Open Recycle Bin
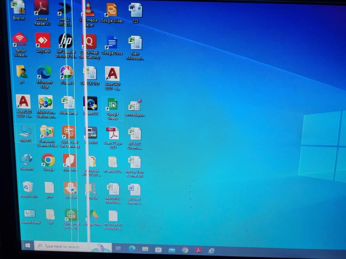This screenshot has width=346, height=259. coord(28,189)
